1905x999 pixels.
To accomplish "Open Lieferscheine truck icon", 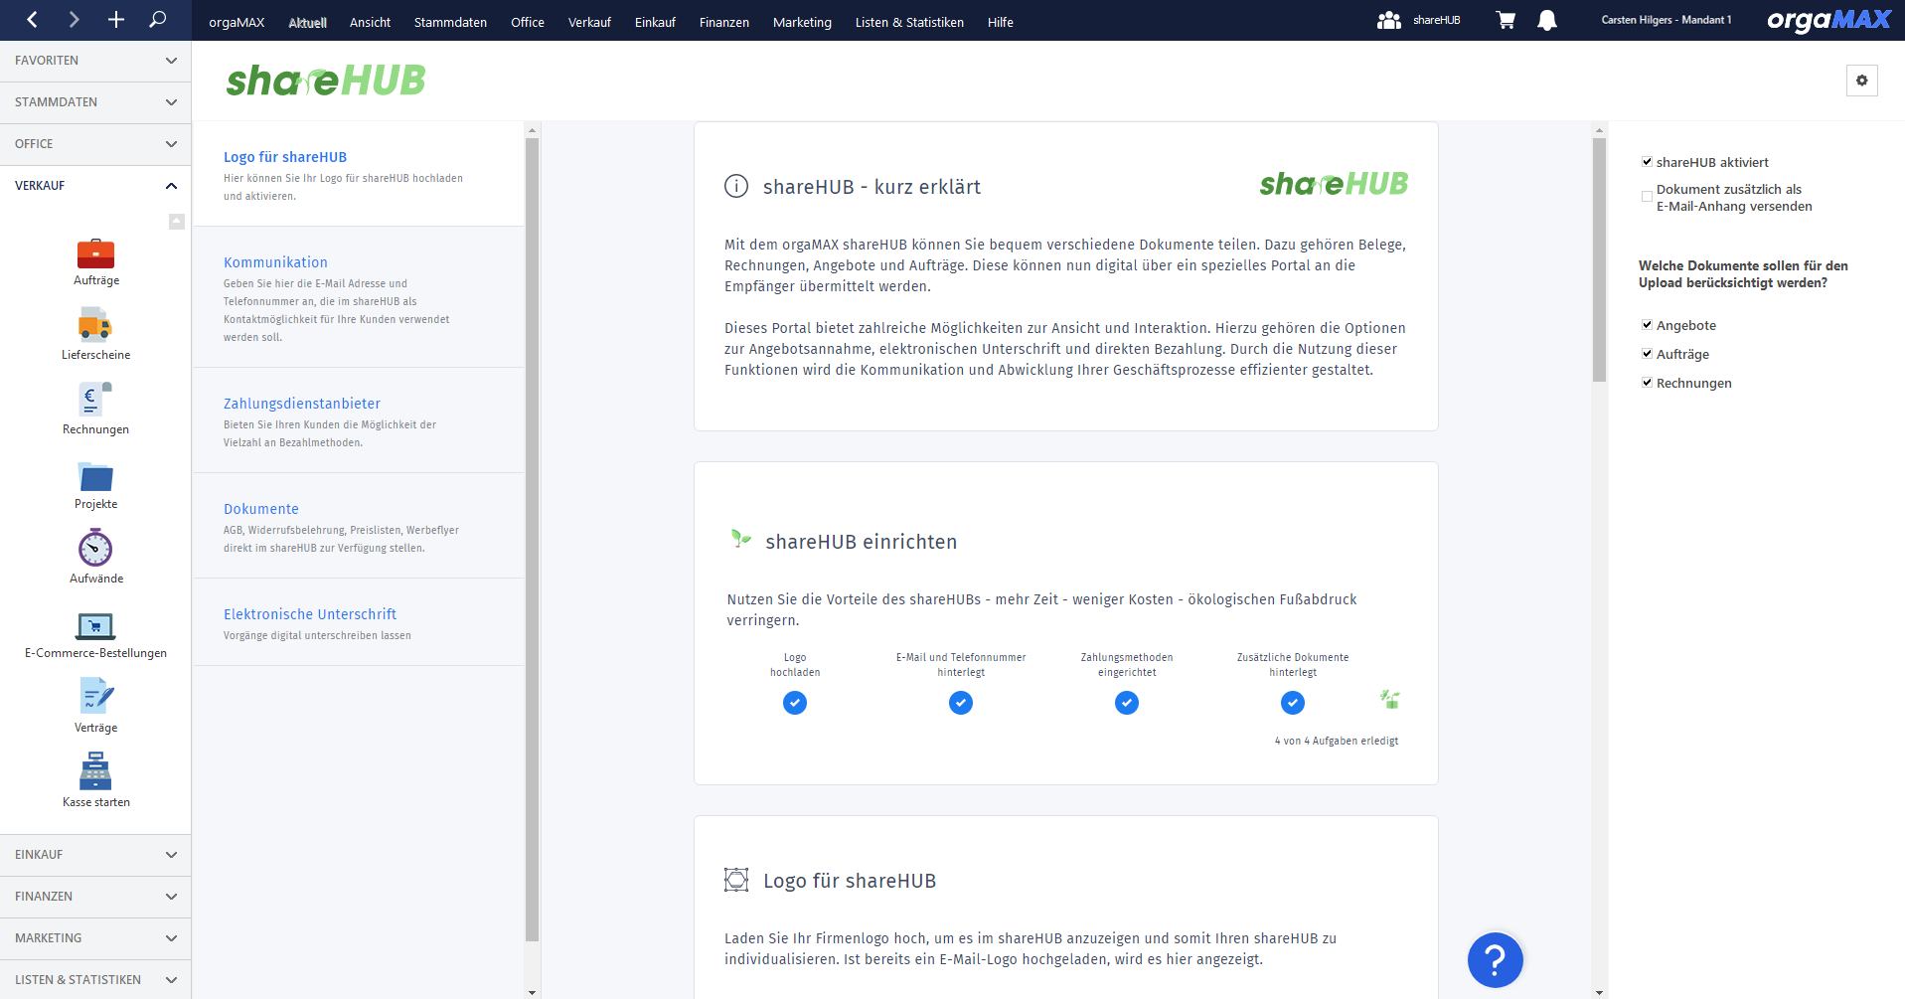I will coord(95,325).
